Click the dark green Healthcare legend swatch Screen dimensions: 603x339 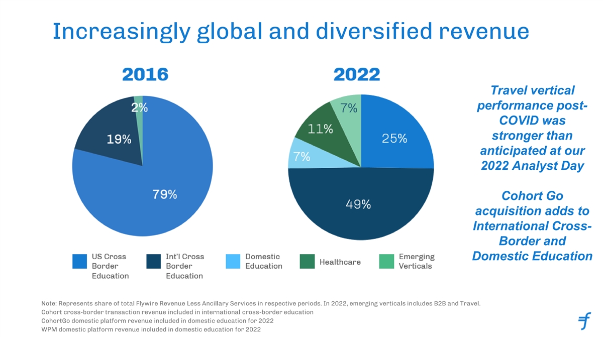[x=307, y=261]
